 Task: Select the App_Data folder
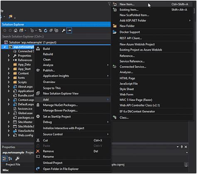click(x=24, y=65)
